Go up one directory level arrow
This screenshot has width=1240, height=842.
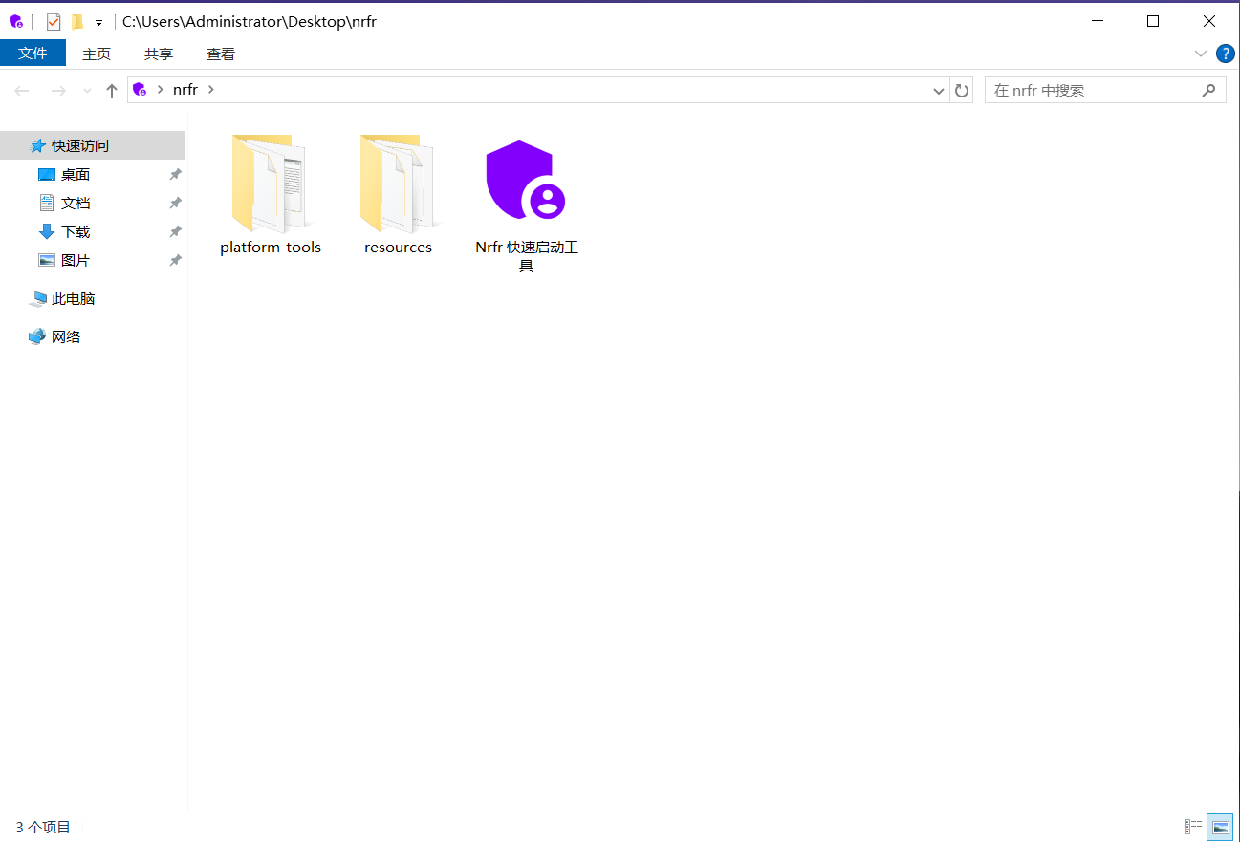112,91
